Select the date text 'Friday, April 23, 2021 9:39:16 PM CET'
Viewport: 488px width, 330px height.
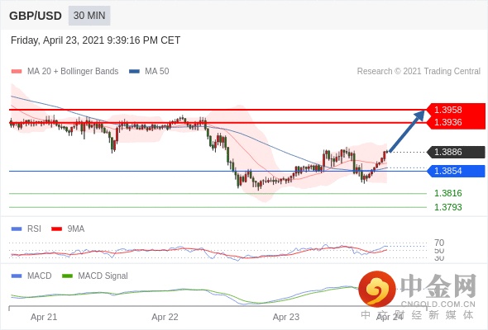[96, 40]
